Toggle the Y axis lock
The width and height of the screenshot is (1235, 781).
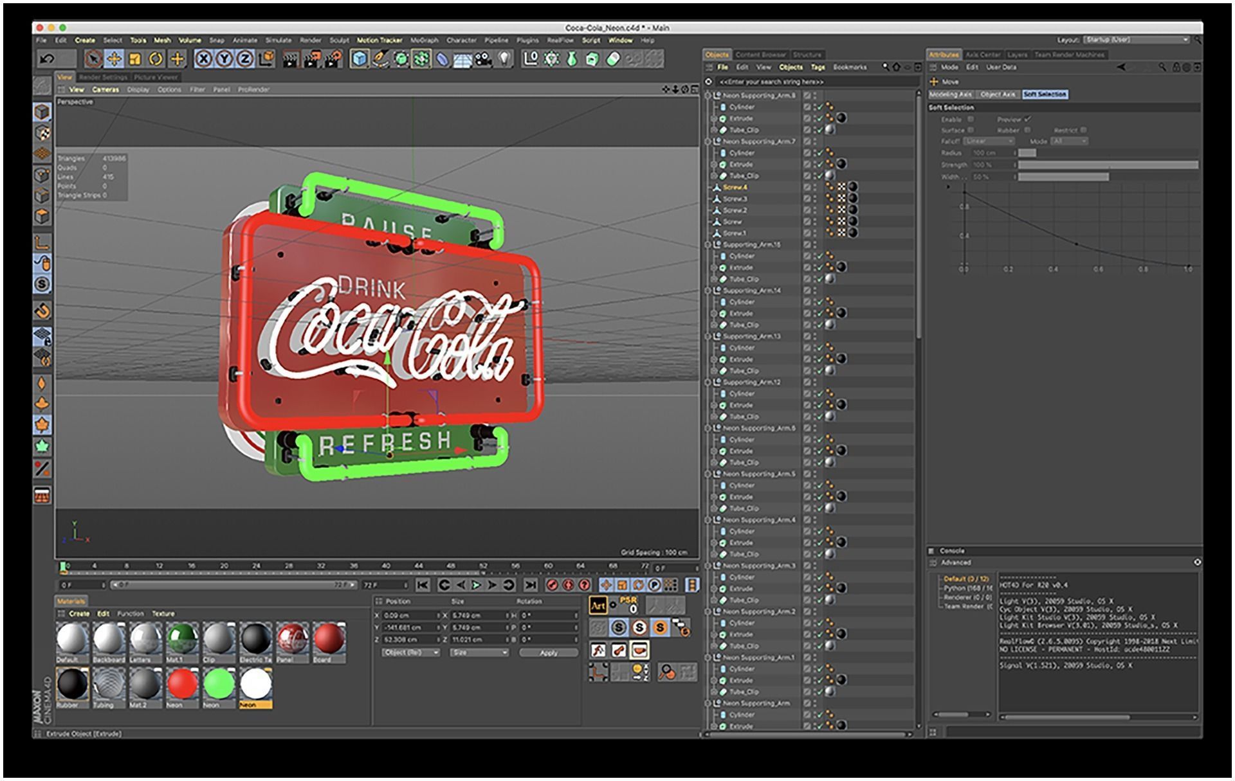click(224, 59)
